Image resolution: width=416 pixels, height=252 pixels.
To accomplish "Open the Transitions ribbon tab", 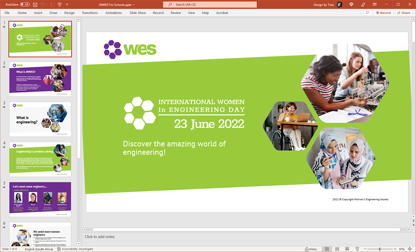I will 90,13.
